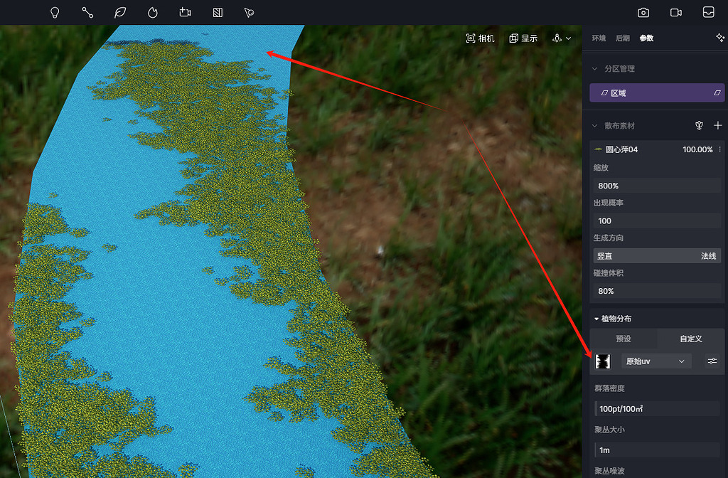Click the 群落密度 input field
The width and height of the screenshot is (728, 478).
(657, 408)
